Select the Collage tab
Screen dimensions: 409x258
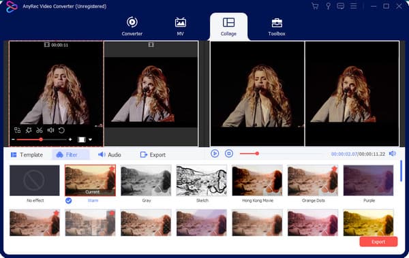[228, 27]
